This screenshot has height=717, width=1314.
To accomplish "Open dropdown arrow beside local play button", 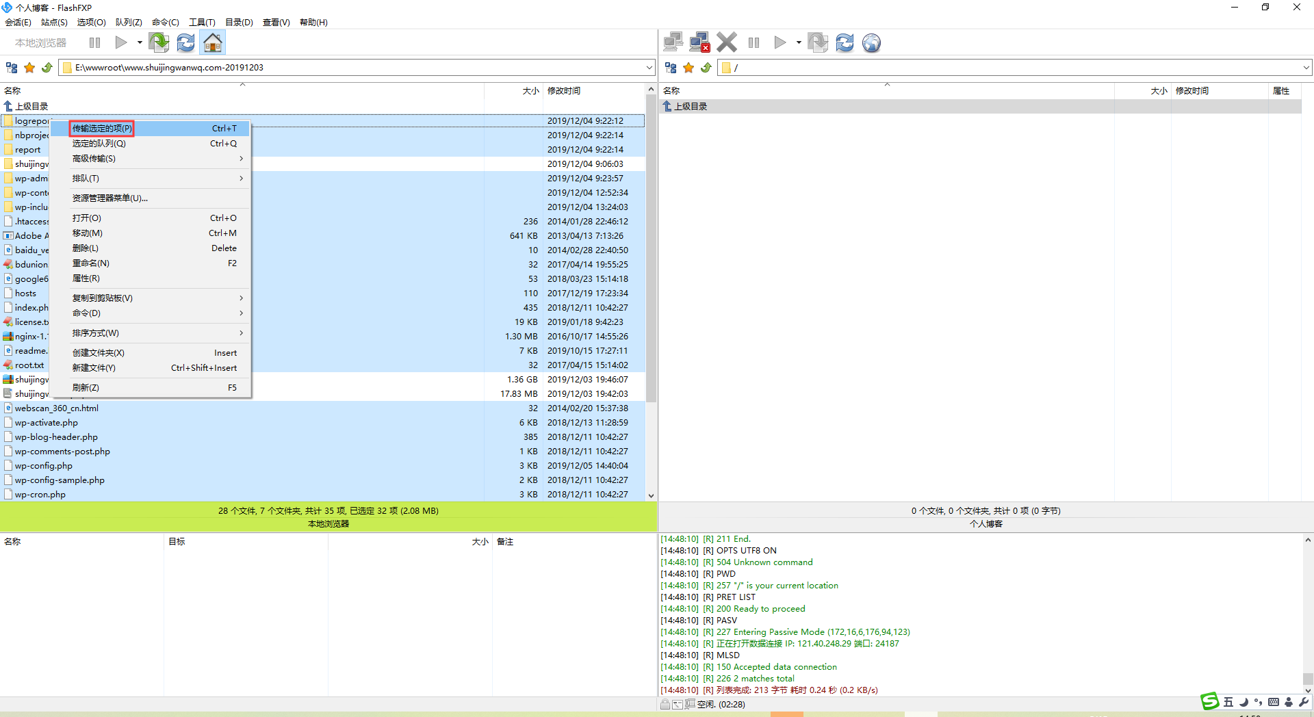I will pyautogui.click(x=140, y=43).
